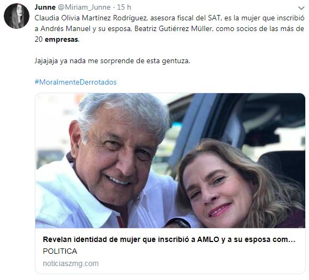Image resolution: width=309 pixels, height=280 pixels.
Task: Select the bold word empresas
Action: [x=62, y=40]
